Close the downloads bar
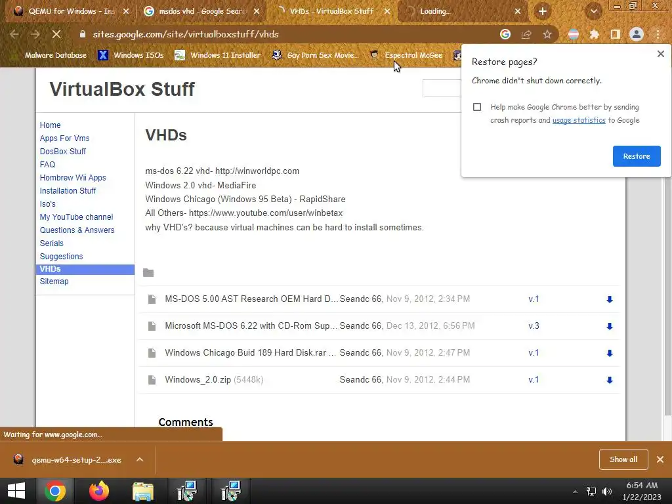 (x=660, y=459)
